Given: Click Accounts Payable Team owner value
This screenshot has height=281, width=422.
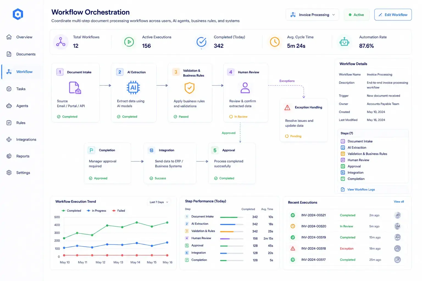Looking at the screenshot, I should pyautogui.click(x=383, y=104).
